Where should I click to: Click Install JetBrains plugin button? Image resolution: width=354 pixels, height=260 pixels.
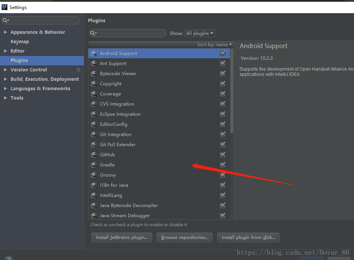[x=122, y=237]
